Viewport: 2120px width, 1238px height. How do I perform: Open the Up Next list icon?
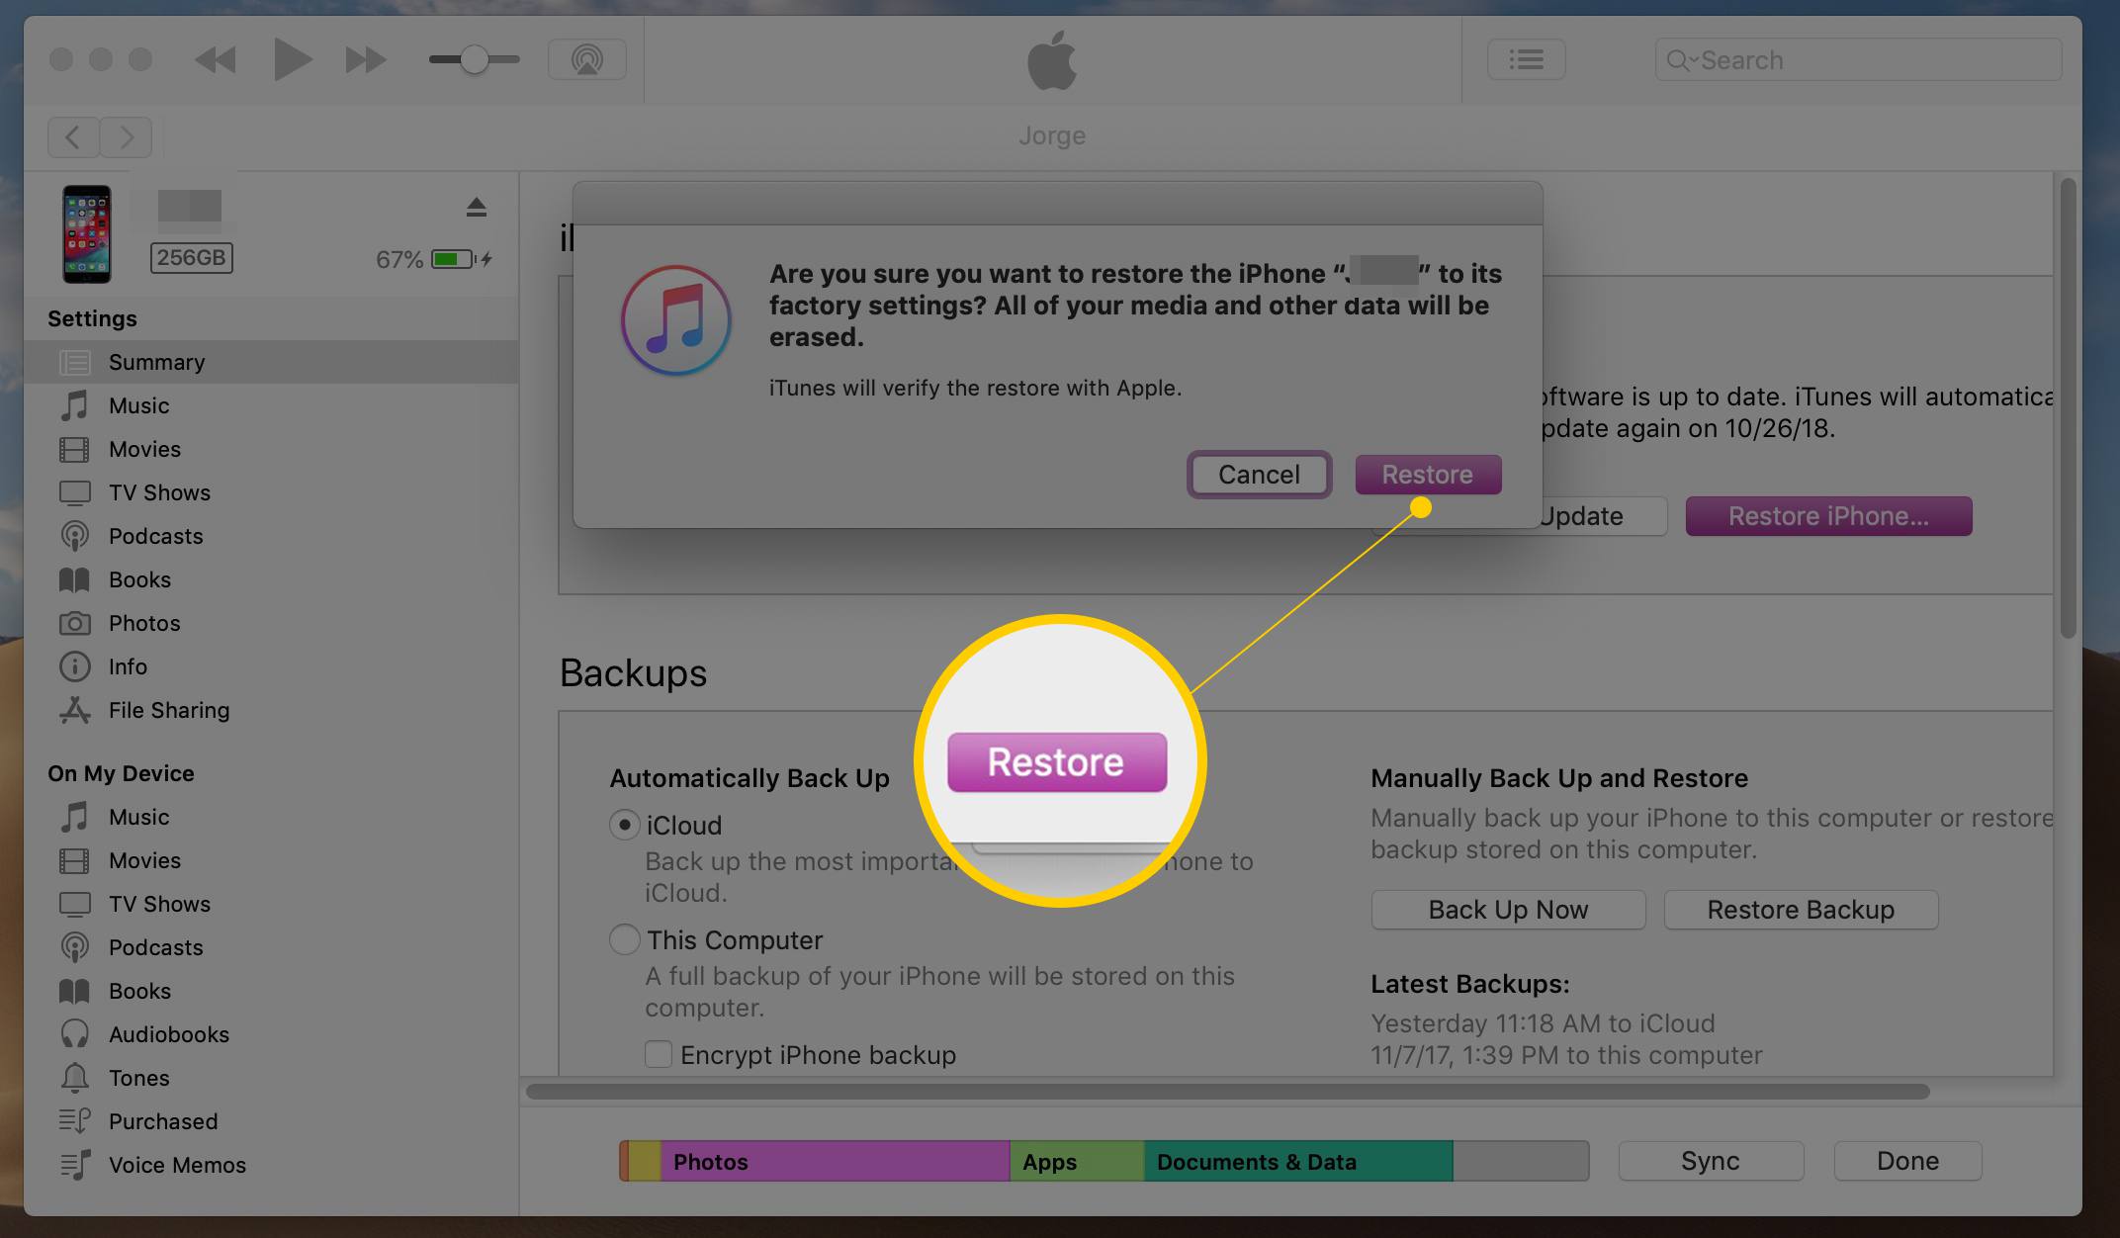point(1526,59)
